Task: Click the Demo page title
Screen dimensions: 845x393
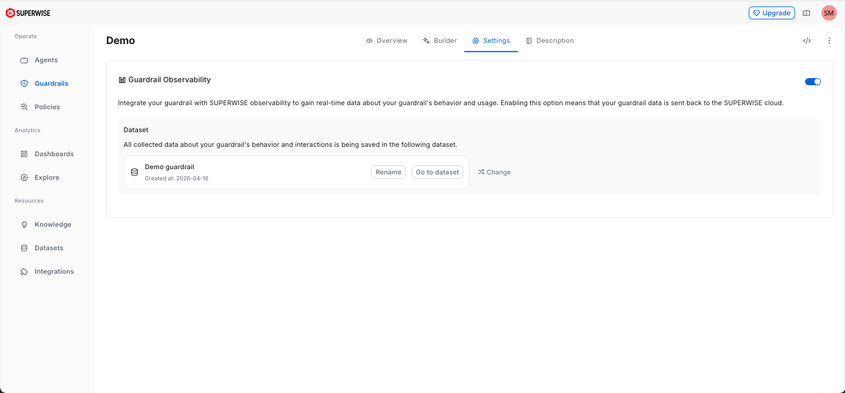Action: point(120,41)
